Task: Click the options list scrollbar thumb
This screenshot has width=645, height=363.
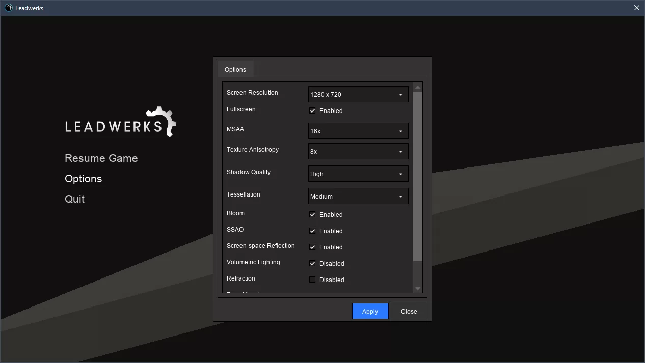Action: click(x=418, y=176)
